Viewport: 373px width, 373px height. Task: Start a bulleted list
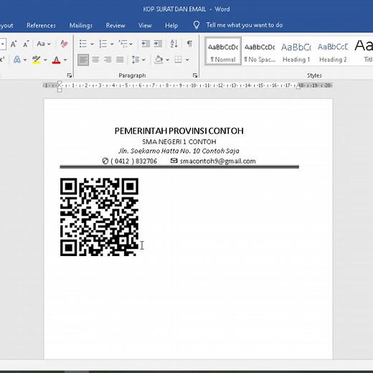click(x=83, y=44)
